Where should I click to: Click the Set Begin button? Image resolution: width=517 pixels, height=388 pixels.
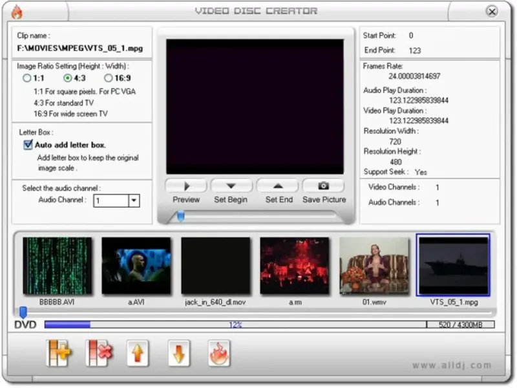click(x=231, y=186)
